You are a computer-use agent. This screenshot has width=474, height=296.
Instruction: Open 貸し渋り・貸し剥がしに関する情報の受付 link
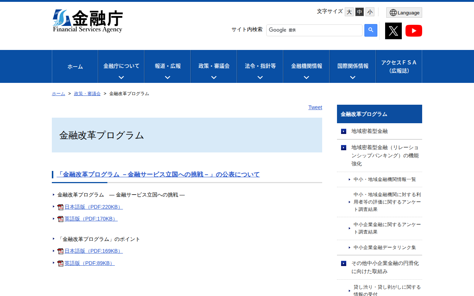coord(387,290)
